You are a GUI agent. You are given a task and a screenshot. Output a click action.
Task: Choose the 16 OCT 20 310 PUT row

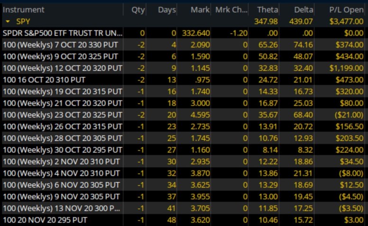click(44, 80)
